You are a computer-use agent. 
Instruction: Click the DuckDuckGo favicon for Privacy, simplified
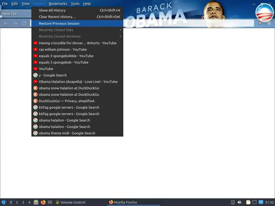point(35,101)
